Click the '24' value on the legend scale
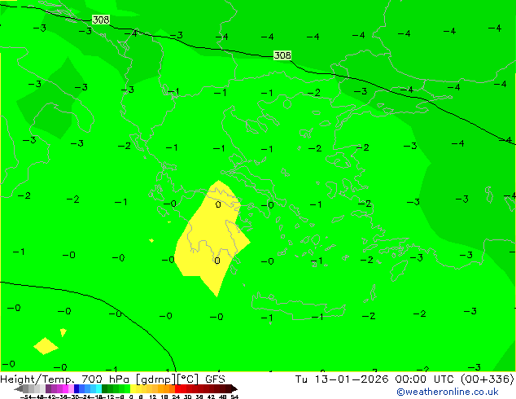 coord(176,397)
